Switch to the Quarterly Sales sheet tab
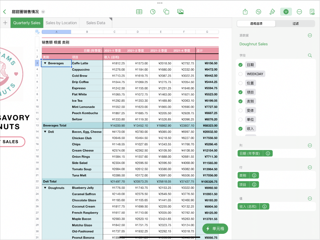320x240 pixels. (27, 23)
